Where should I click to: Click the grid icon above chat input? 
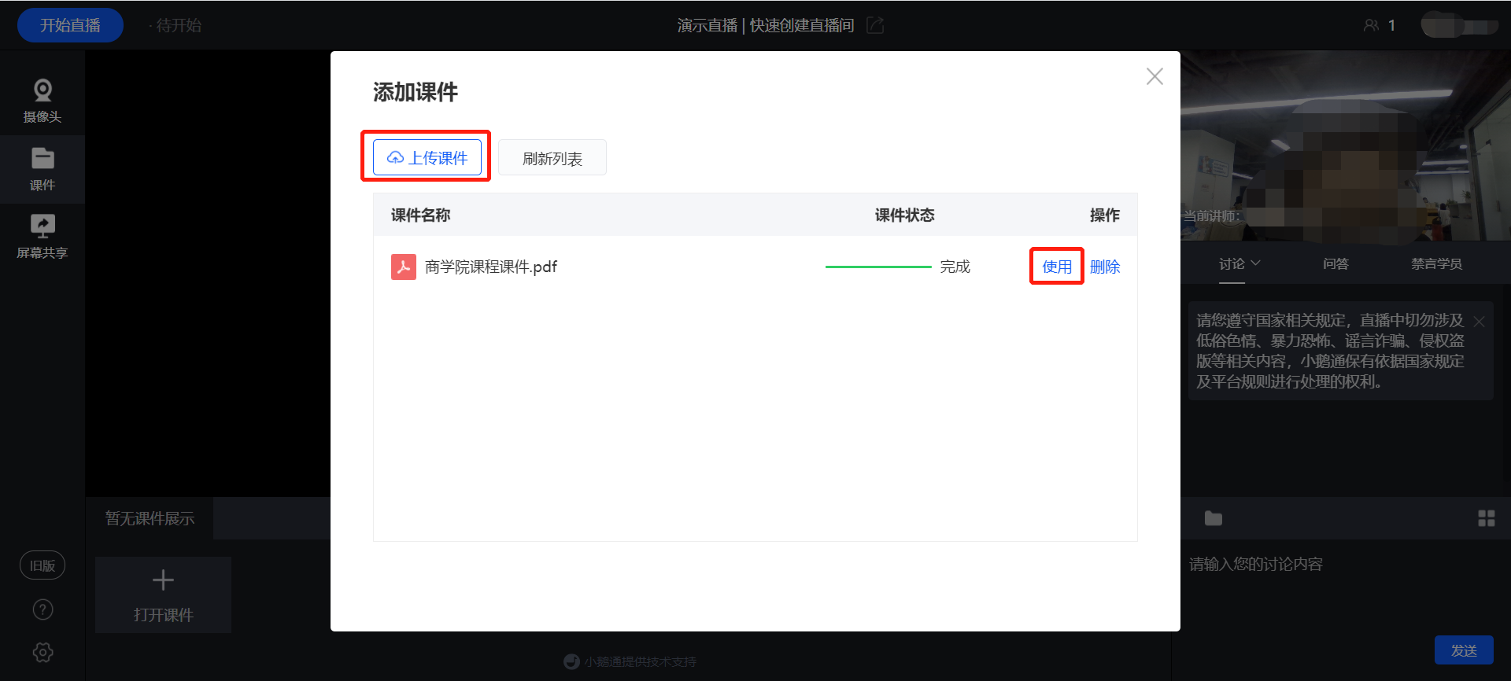(x=1487, y=518)
